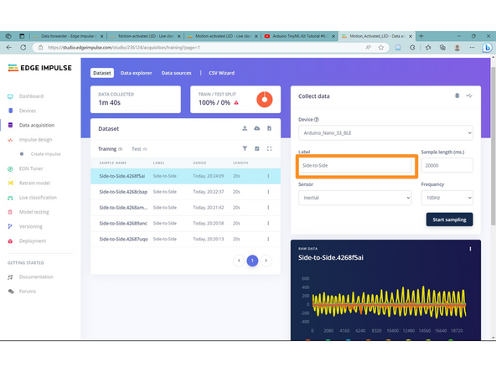Go to previous page in dataset pagination
Viewport: 496px width, 372px height.
[x=239, y=261]
